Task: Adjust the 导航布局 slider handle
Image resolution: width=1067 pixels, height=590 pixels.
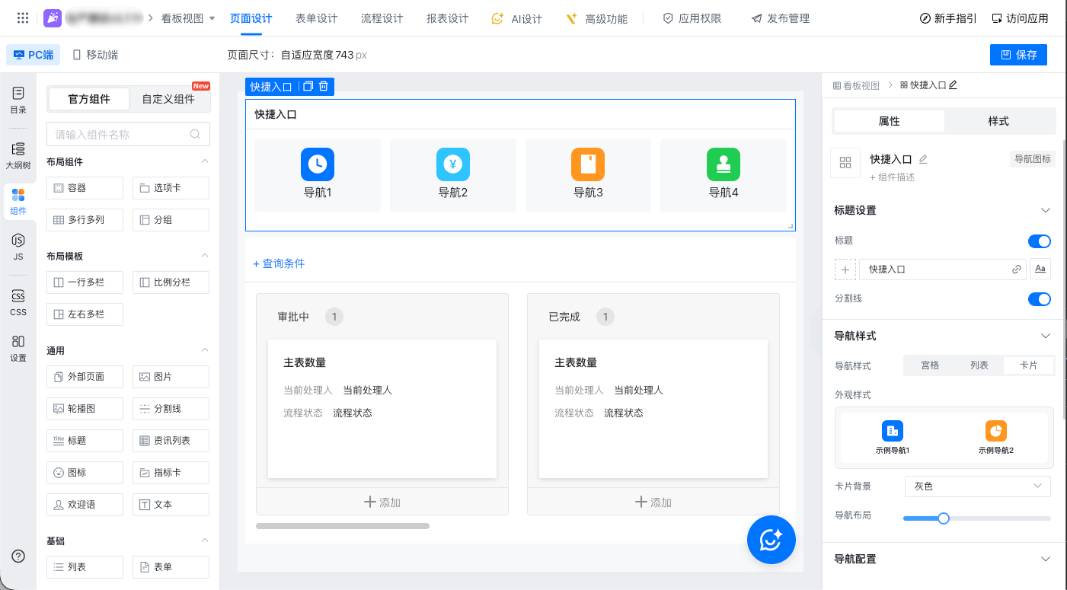Action: [x=944, y=518]
